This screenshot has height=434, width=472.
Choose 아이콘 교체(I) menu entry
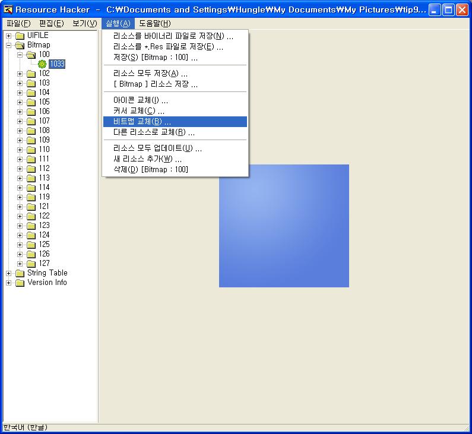pos(140,100)
